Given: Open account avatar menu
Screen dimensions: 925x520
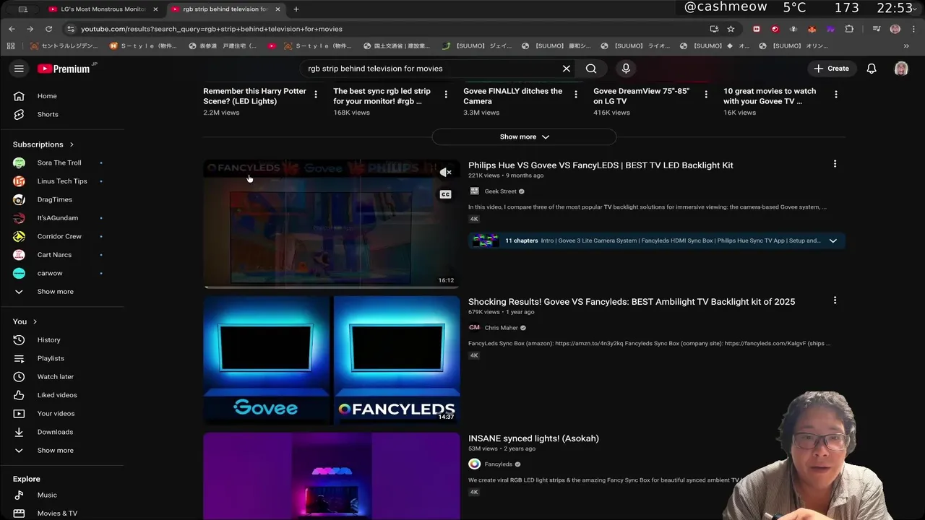Looking at the screenshot, I should (901, 69).
